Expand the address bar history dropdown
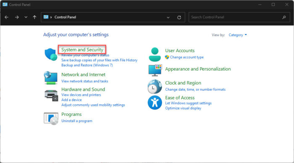Screen dimensions: 294x163 [168, 18]
